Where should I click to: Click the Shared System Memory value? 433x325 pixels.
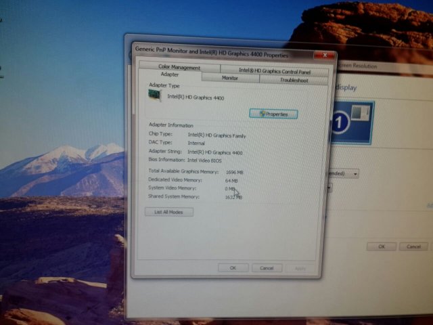pyautogui.click(x=233, y=197)
